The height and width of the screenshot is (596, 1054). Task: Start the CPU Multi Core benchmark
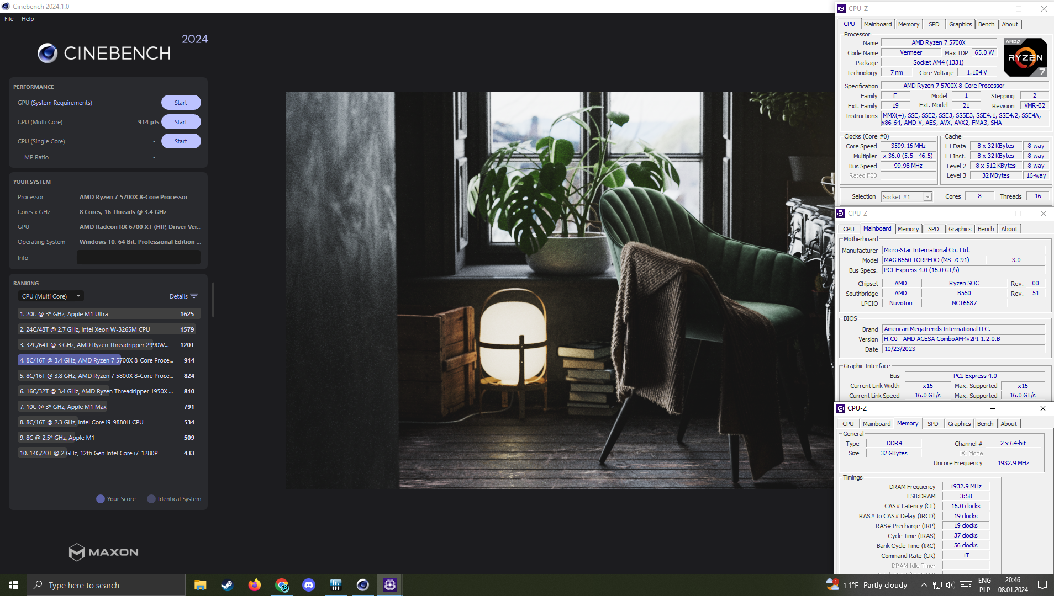181,122
